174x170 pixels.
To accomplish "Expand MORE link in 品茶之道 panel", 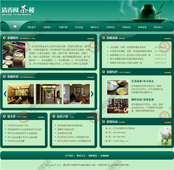I will [x=91, y=117].
